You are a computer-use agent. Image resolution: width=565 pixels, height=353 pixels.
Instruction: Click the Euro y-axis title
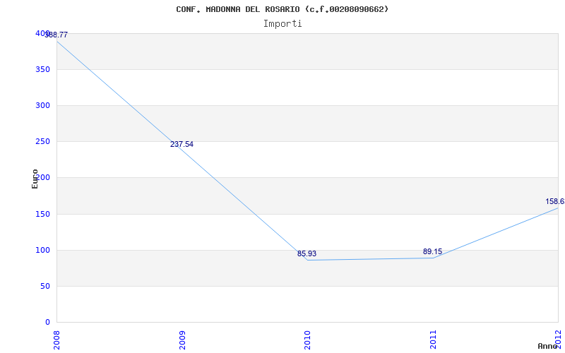point(35,179)
